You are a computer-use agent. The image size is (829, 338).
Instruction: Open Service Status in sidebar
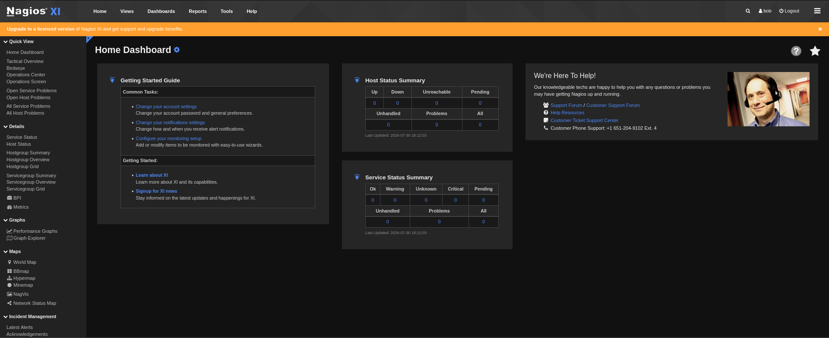click(x=22, y=137)
